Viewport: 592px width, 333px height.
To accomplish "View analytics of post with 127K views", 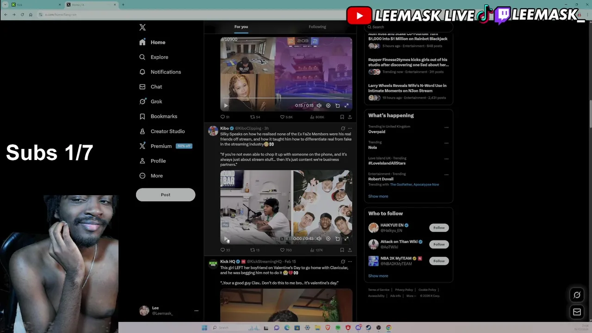I will click(316, 250).
